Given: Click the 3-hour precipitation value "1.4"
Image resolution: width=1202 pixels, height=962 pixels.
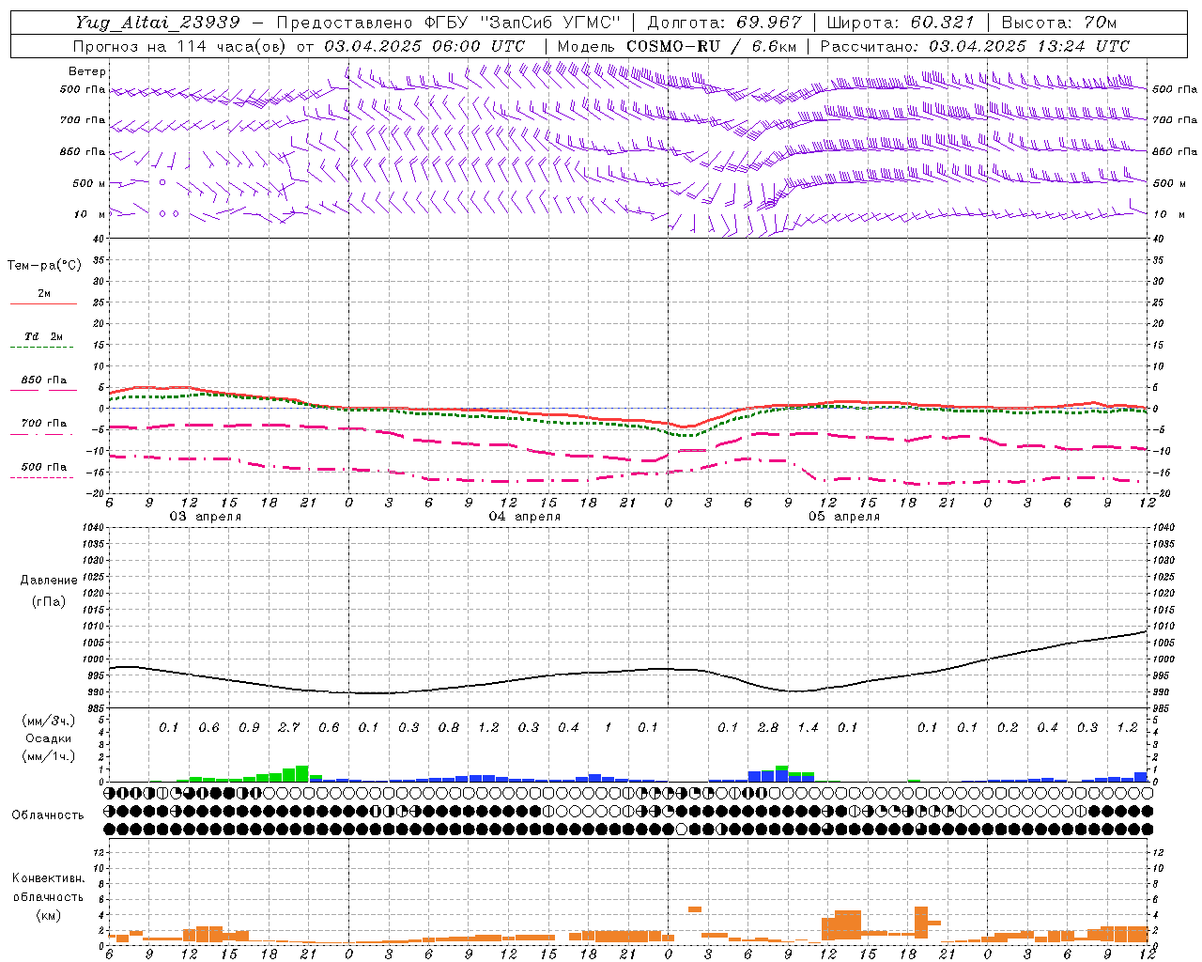Looking at the screenshot, I should click(808, 728).
